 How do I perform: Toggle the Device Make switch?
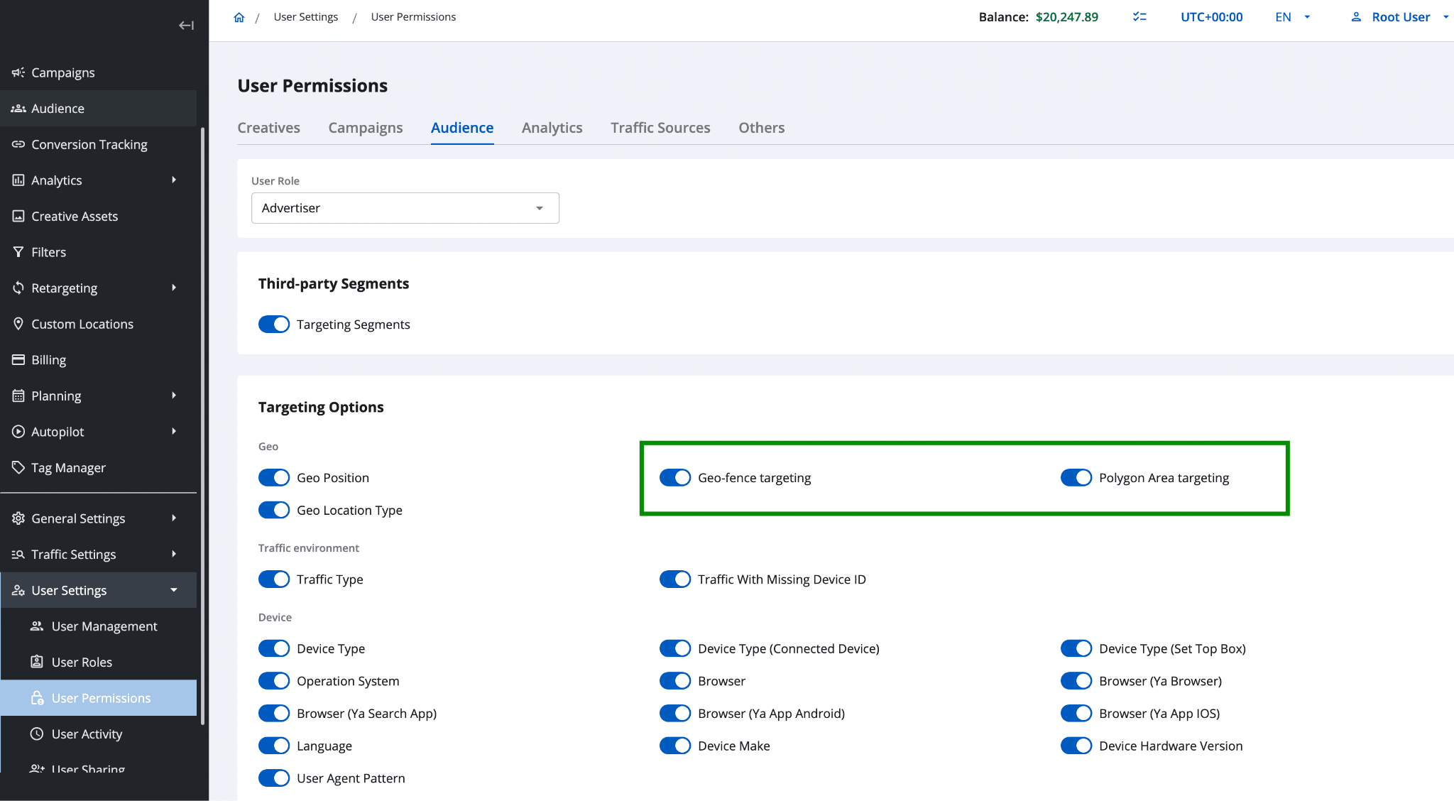675,746
